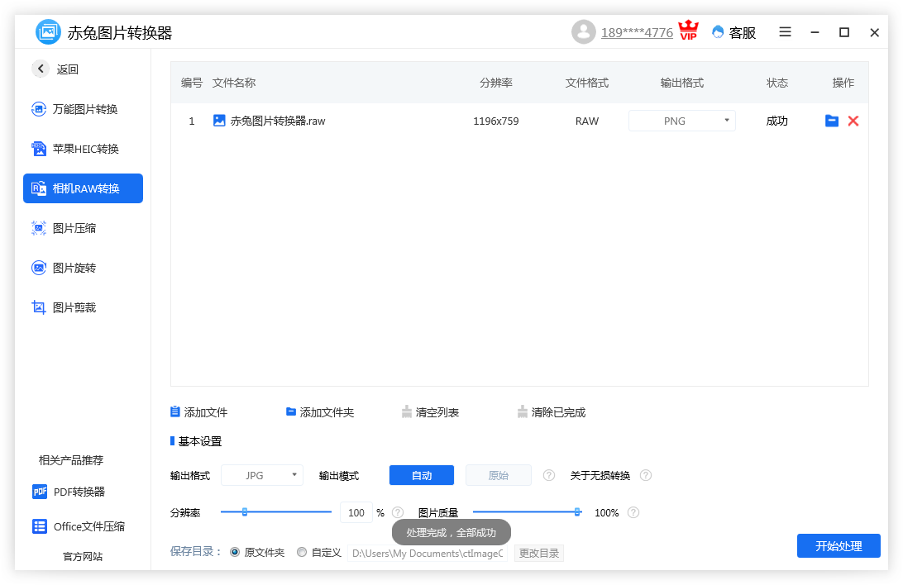Click the 分辨率 slider handle
The height and width of the screenshot is (585, 903).
[245, 512]
